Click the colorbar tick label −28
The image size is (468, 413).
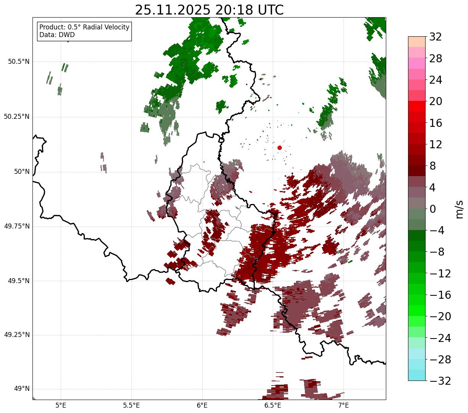[440, 360]
